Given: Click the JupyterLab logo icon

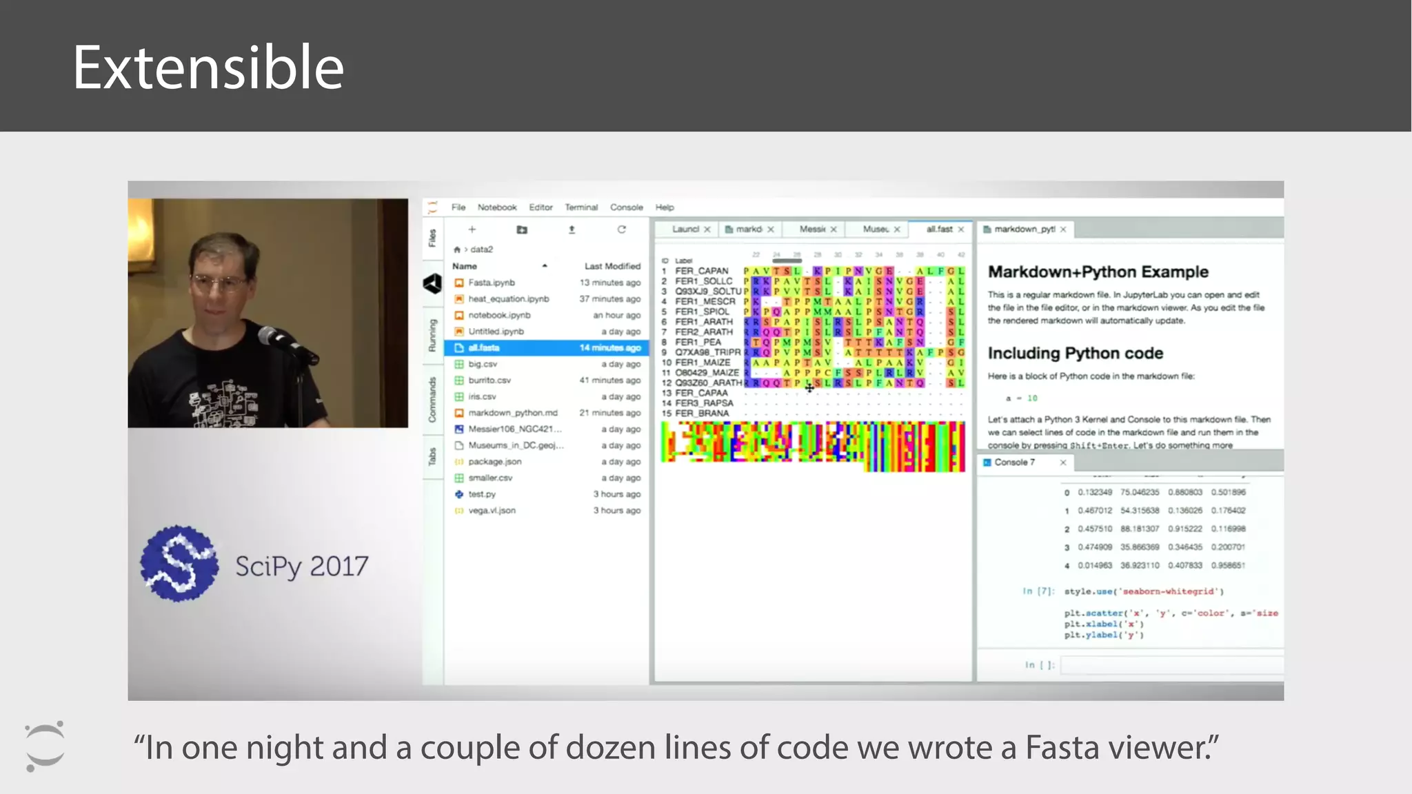Looking at the screenshot, I should 433,207.
